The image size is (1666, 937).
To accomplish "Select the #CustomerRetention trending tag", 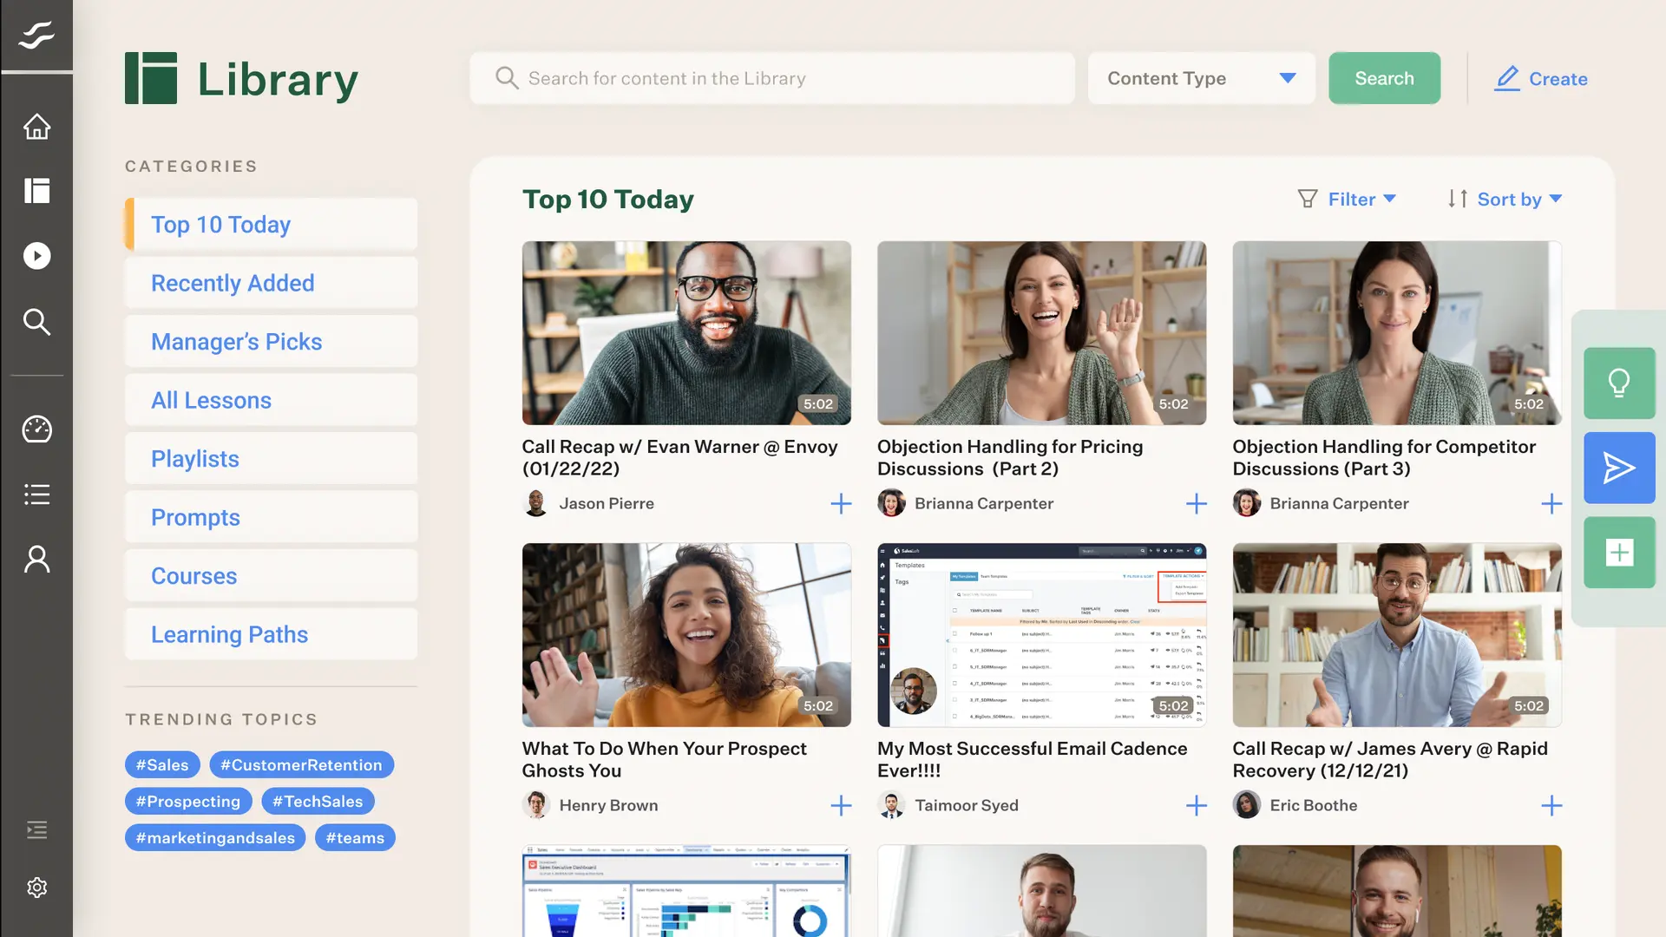I will [301, 765].
